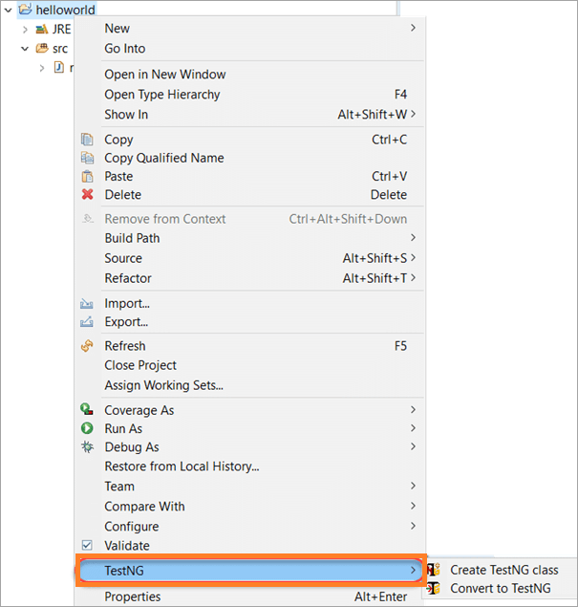Toggle the Validate checkbox
The image size is (578, 607).
pyautogui.click(x=87, y=546)
